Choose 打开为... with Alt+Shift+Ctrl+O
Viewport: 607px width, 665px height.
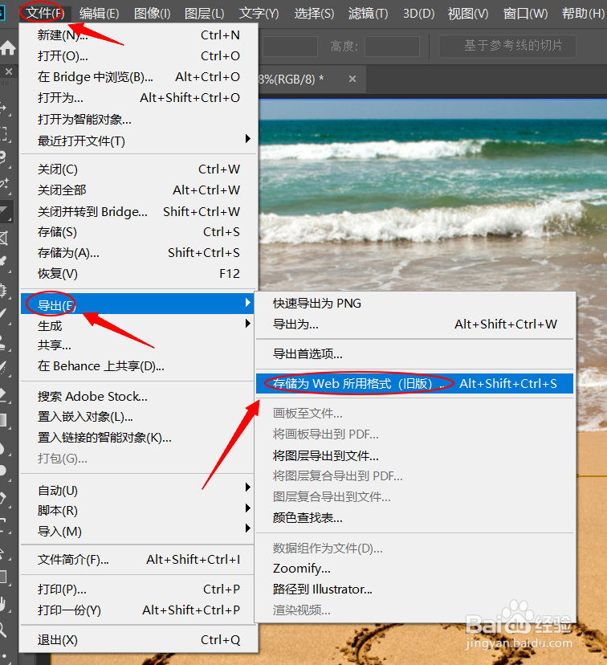(x=139, y=97)
